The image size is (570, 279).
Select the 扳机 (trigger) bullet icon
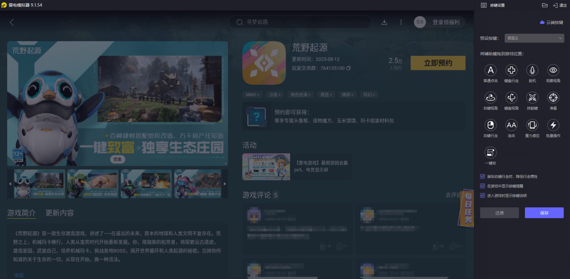532,70
